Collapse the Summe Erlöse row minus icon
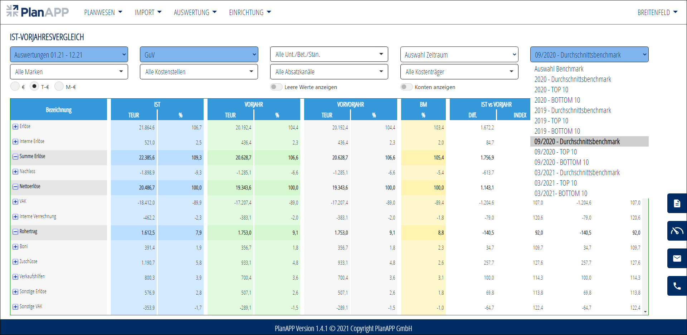 coord(15,157)
